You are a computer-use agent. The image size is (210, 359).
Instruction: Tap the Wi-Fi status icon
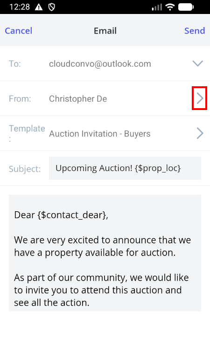pos(170,7)
